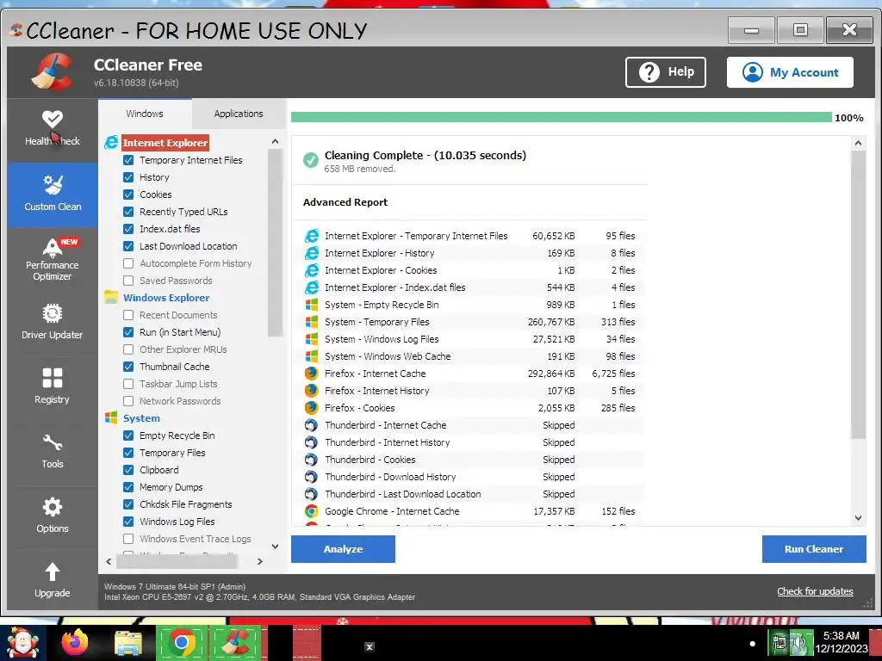Uncheck Temporary Internet Files
Screen dimensions: 882x661
[128, 160]
